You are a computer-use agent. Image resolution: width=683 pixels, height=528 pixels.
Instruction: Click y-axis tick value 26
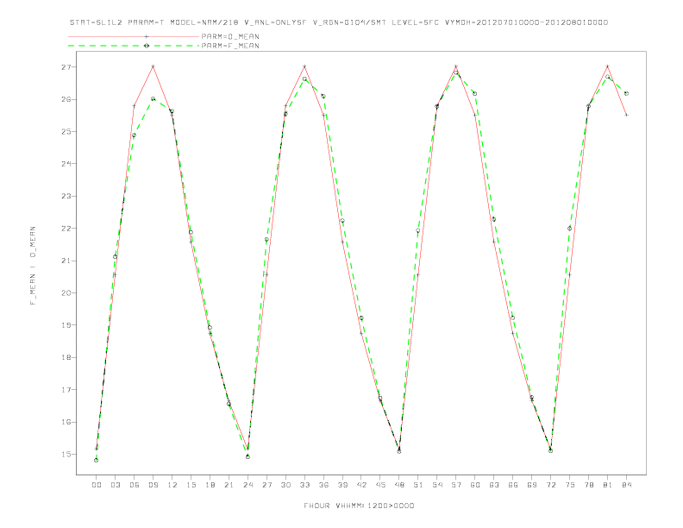[x=66, y=99]
